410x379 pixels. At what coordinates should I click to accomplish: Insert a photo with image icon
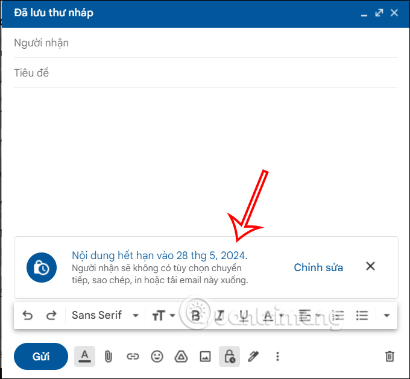tap(205, 356)
